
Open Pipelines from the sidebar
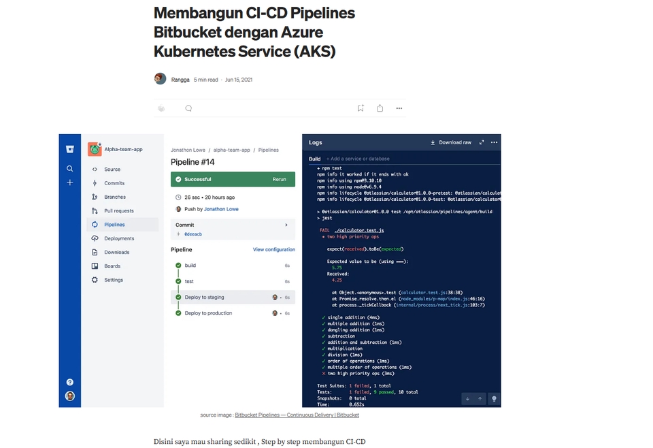click(113, 224)
